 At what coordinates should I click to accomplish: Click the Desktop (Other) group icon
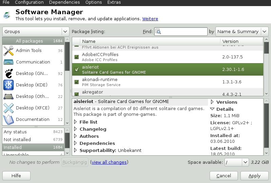click(8, 97)
